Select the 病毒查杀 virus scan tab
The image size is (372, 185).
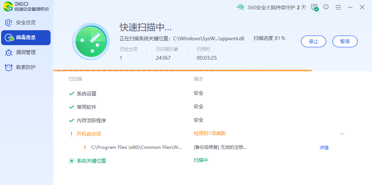(25, 38)
